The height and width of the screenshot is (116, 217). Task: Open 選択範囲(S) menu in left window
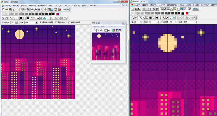(x=42, y=6)
